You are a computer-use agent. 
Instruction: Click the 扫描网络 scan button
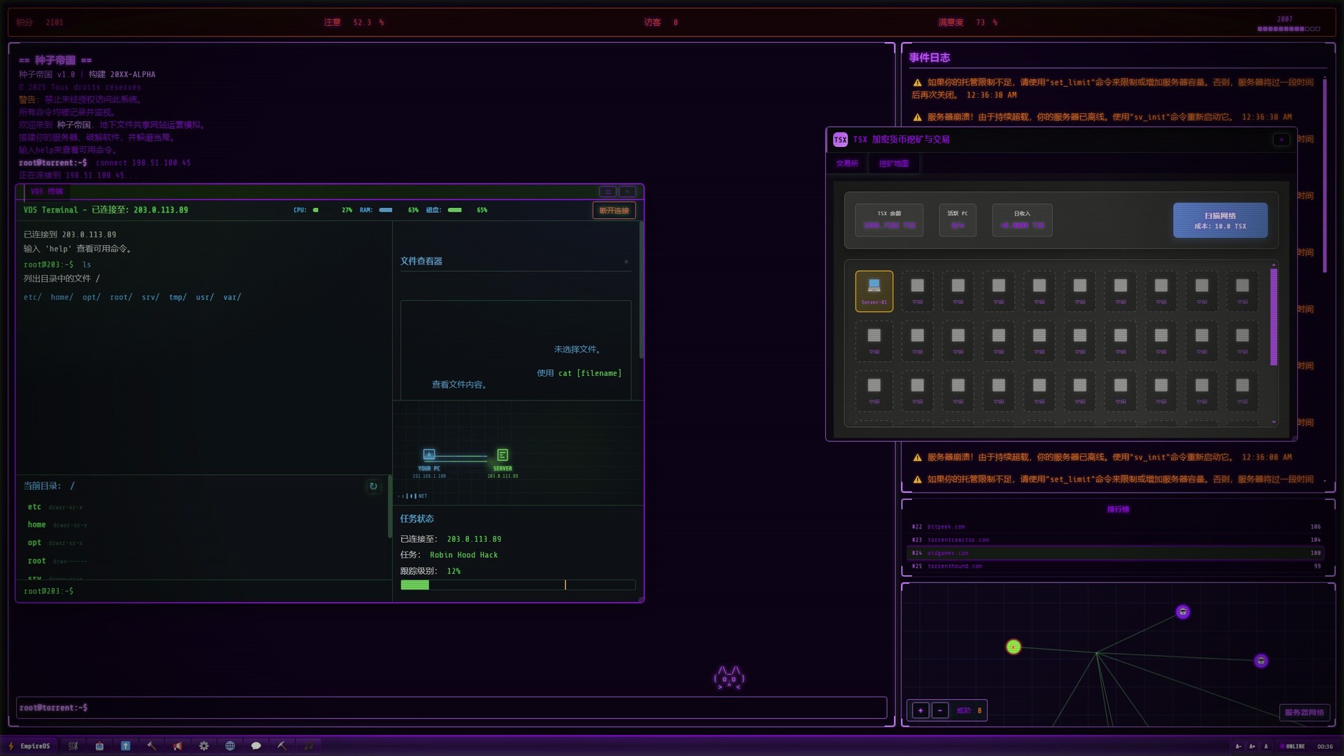1219,220
